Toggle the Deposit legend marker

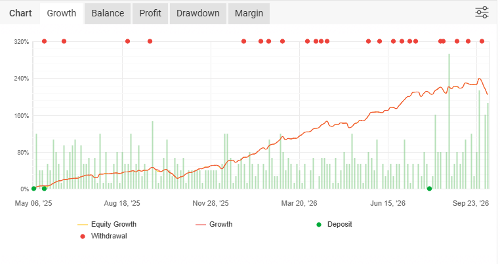pos(334,224)
